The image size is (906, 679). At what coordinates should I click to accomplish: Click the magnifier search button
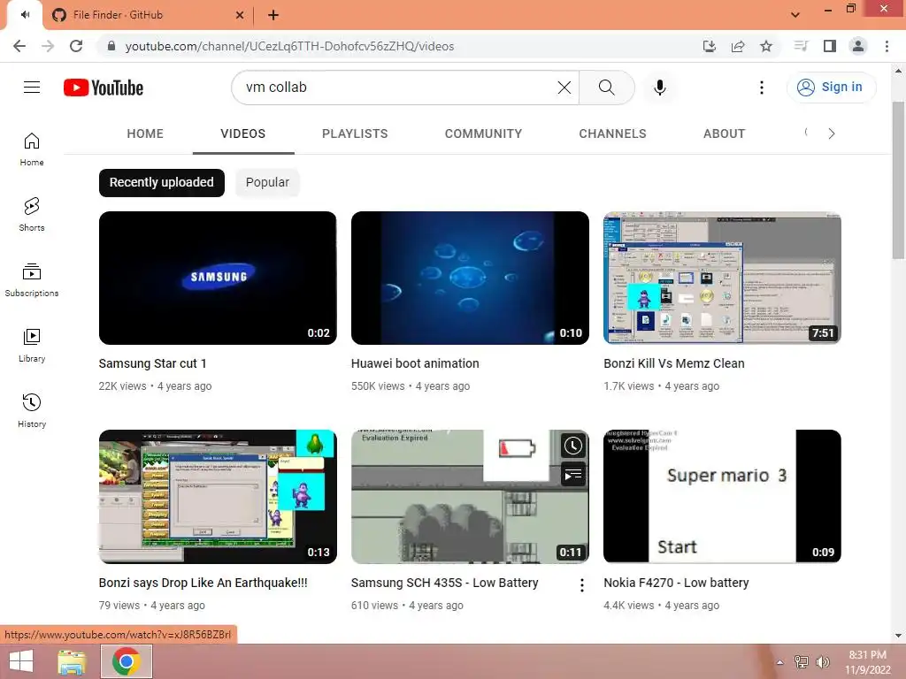coord(606,88)
